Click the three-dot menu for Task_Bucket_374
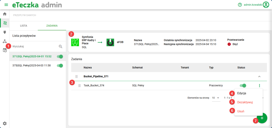The height and width of the screenshot is (128, 272). 259,85
